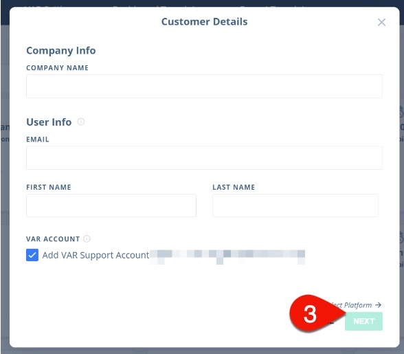Click the Company Name input field

coord(204,86)
